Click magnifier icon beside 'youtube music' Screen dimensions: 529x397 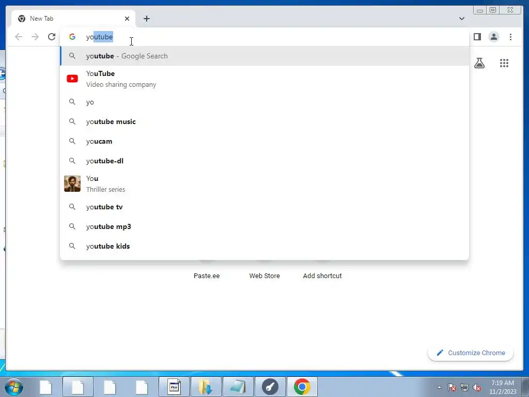click(x=72, y=121)
